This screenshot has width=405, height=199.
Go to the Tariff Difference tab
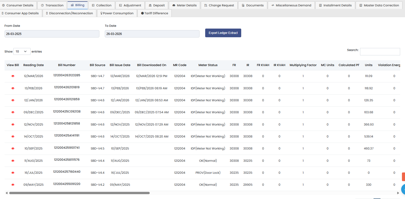pos(155,13)
